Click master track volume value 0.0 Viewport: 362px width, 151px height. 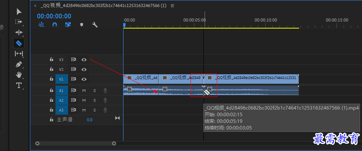(90, 120)
